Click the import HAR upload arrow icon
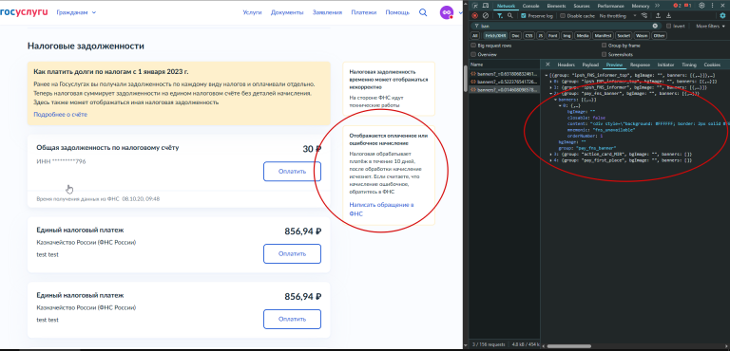The image size is (730, 351). [x=659, y=15]
